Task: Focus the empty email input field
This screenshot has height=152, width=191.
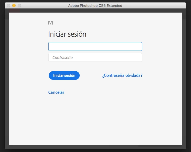Action: pos(95,46)
